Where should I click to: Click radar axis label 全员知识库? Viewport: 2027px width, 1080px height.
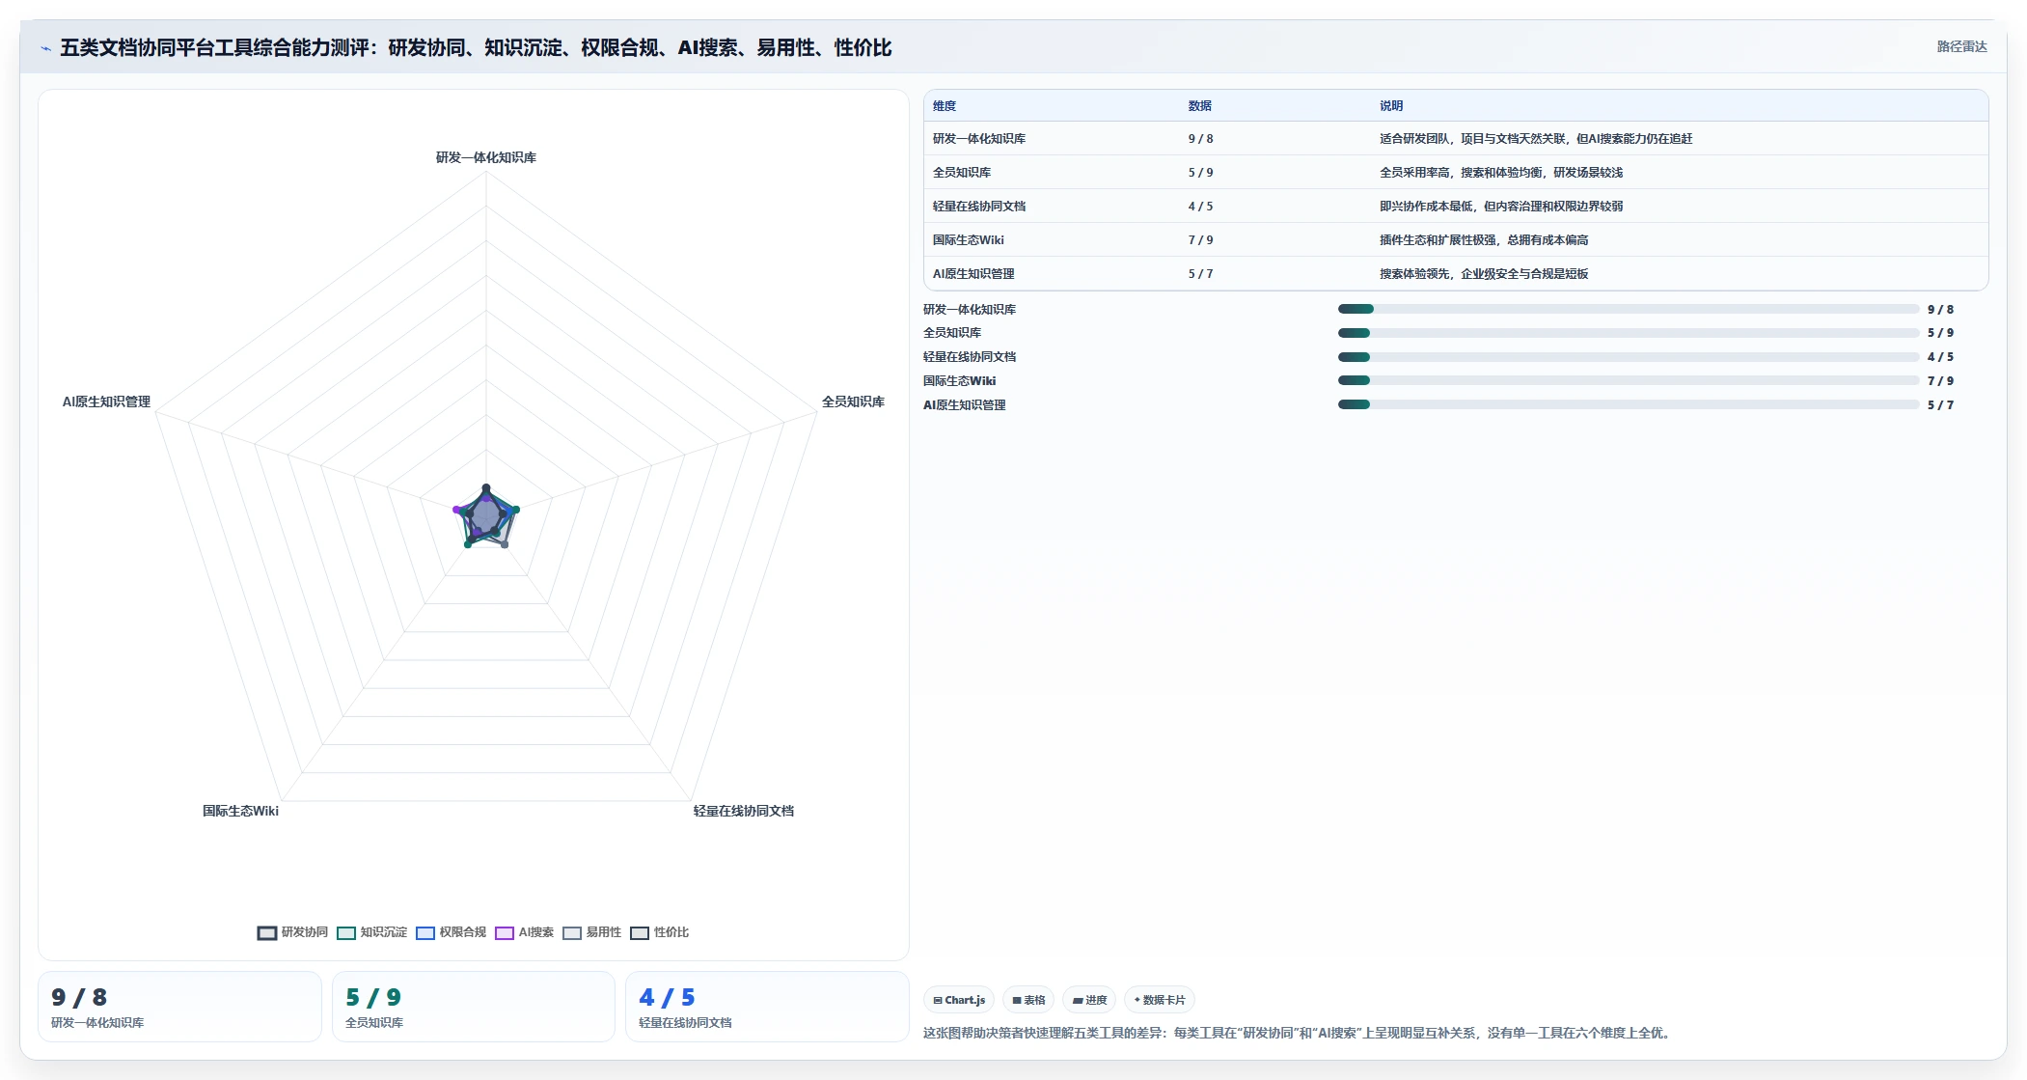(x=853, y=402)
